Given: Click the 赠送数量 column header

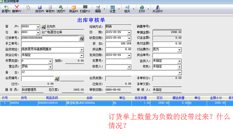Looking at the screenshot, I should coord(179,98).
